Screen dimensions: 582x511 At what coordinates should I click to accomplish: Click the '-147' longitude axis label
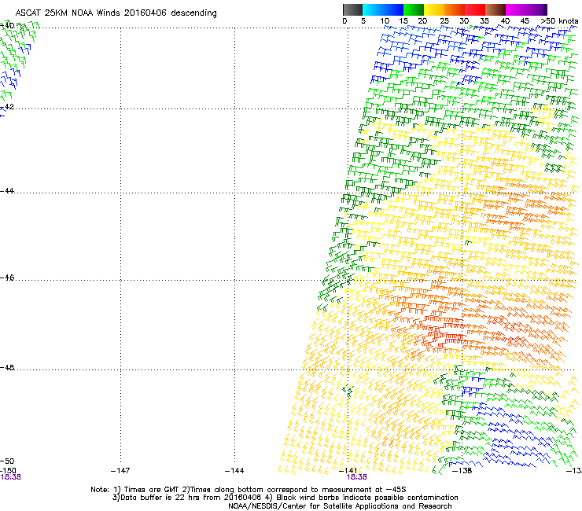tap(120, 471)
